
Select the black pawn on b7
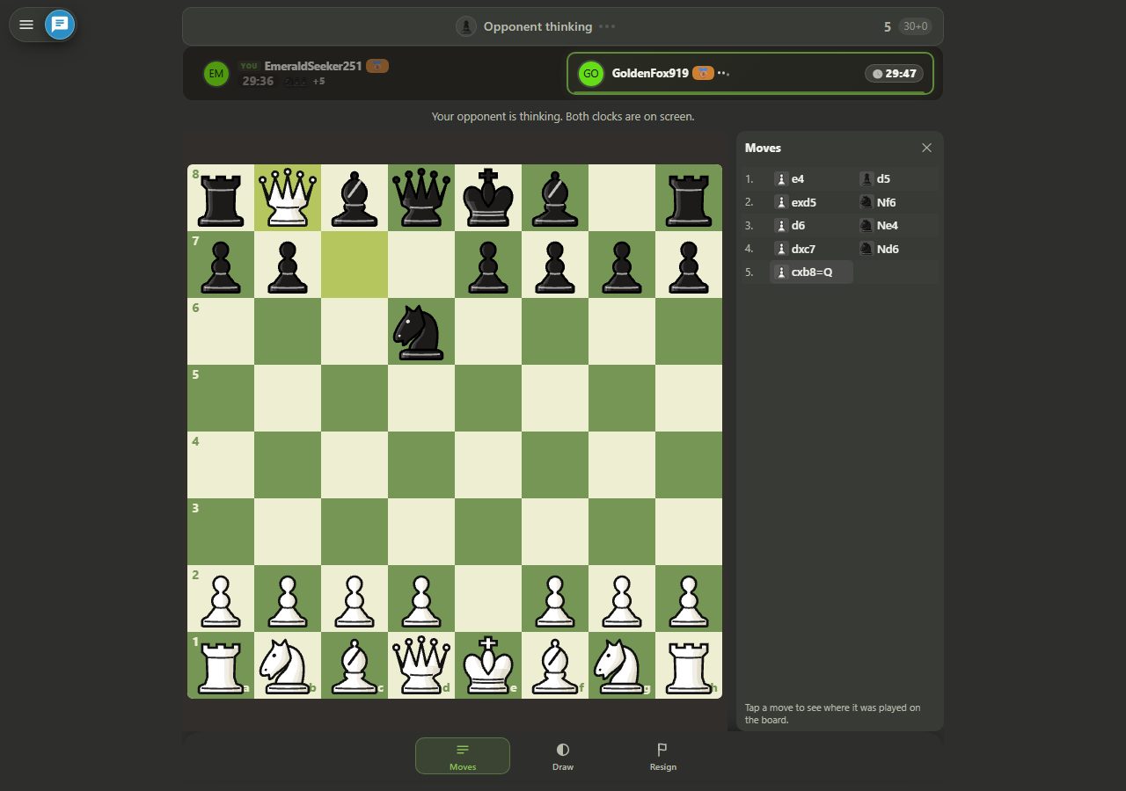coord(288,265)
